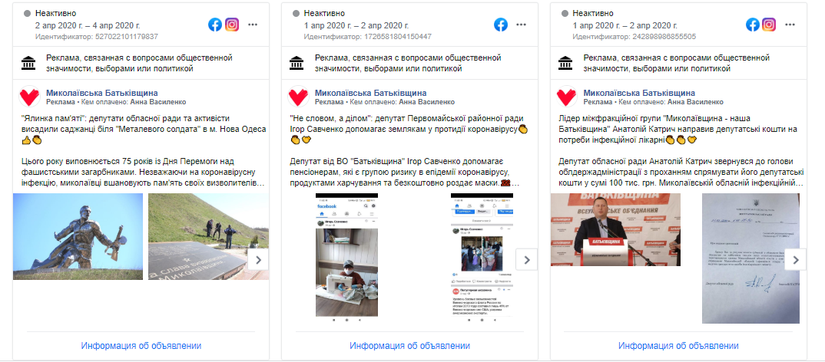
Task: Click the Facebook icon on the middle ad card
Action: click(501, 25)
